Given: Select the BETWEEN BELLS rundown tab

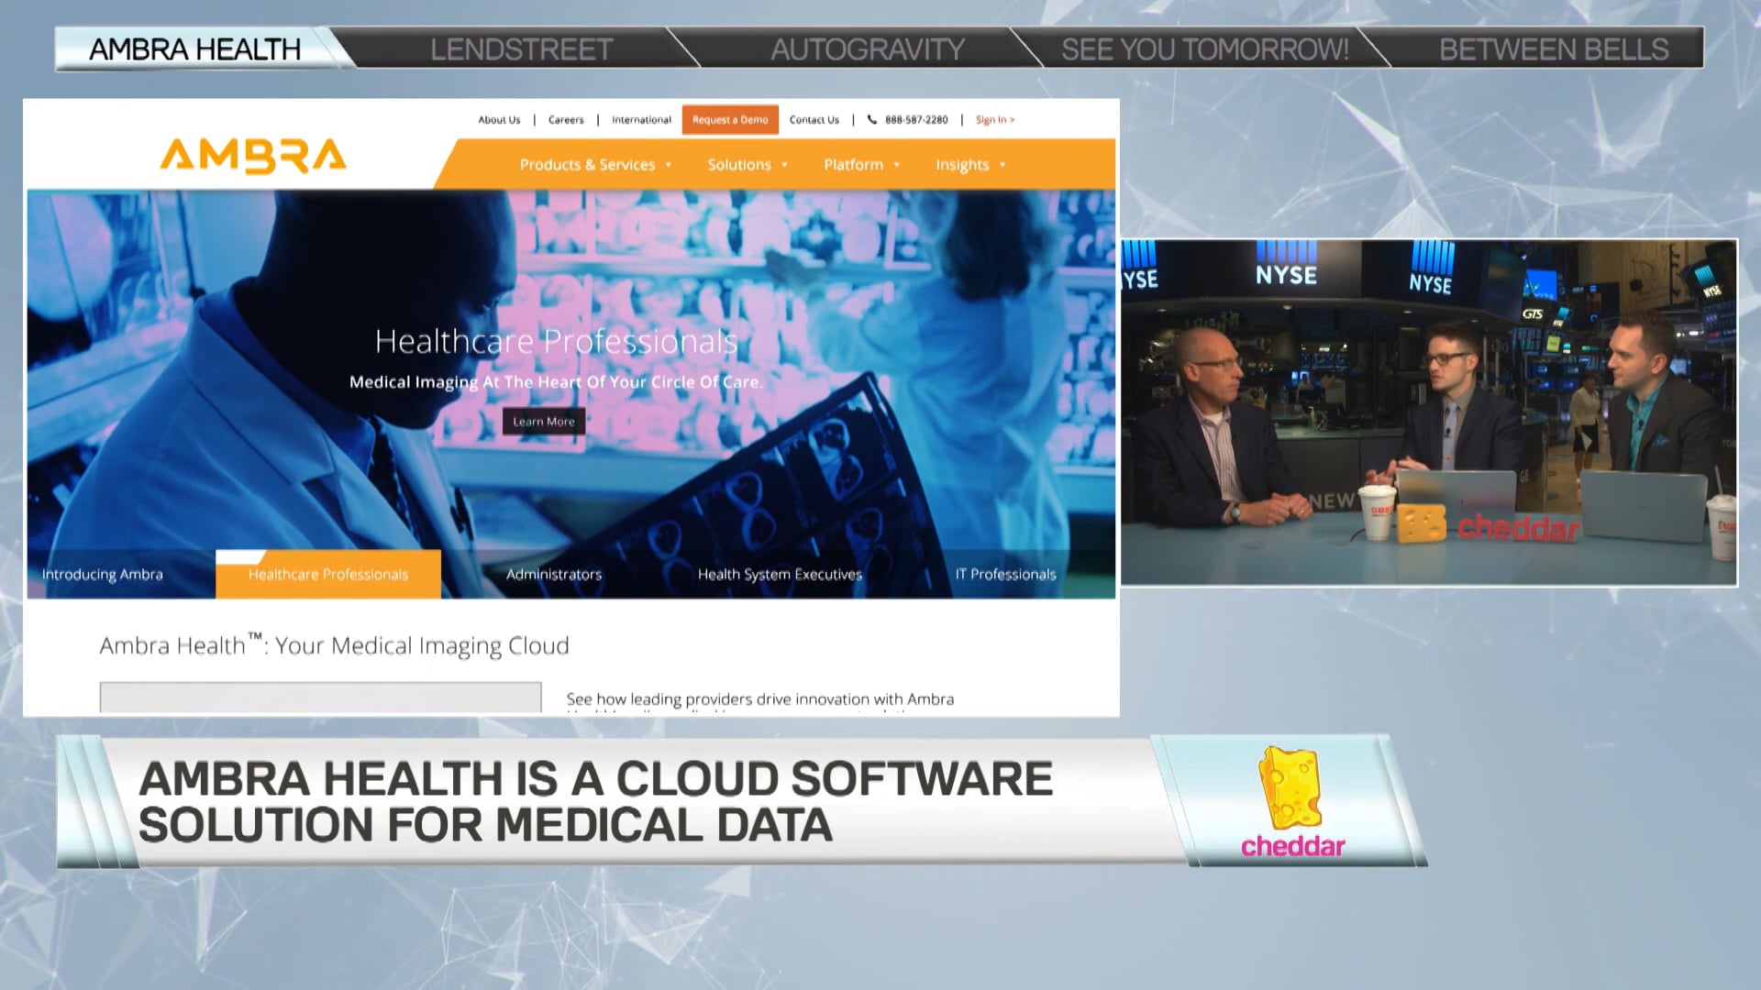Looking at the screenshot, I should pyautogui.click(x=1553, y=49).
